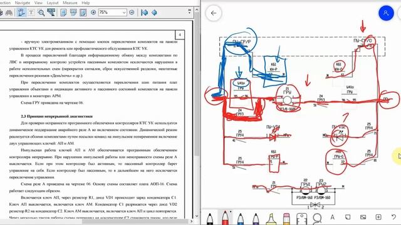This screenshot has height=225, width=401.
Task: Insert an image onto the whiteboard
Action: (x=363, y=217)
